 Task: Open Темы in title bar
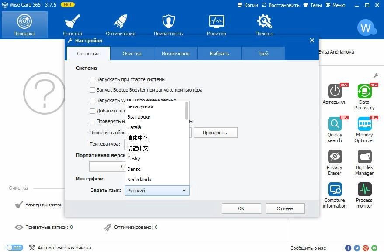tap(312, 5)
